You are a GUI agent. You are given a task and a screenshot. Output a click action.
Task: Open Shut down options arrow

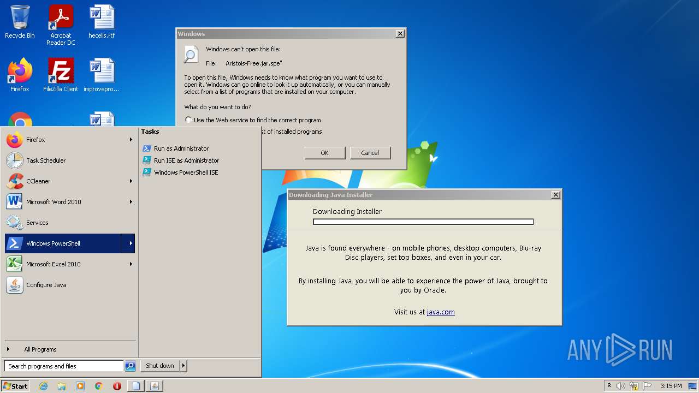click(183, 366)
